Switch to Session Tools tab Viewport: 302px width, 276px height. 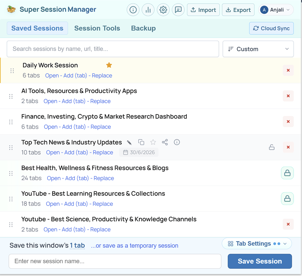[x=97, y=28]
